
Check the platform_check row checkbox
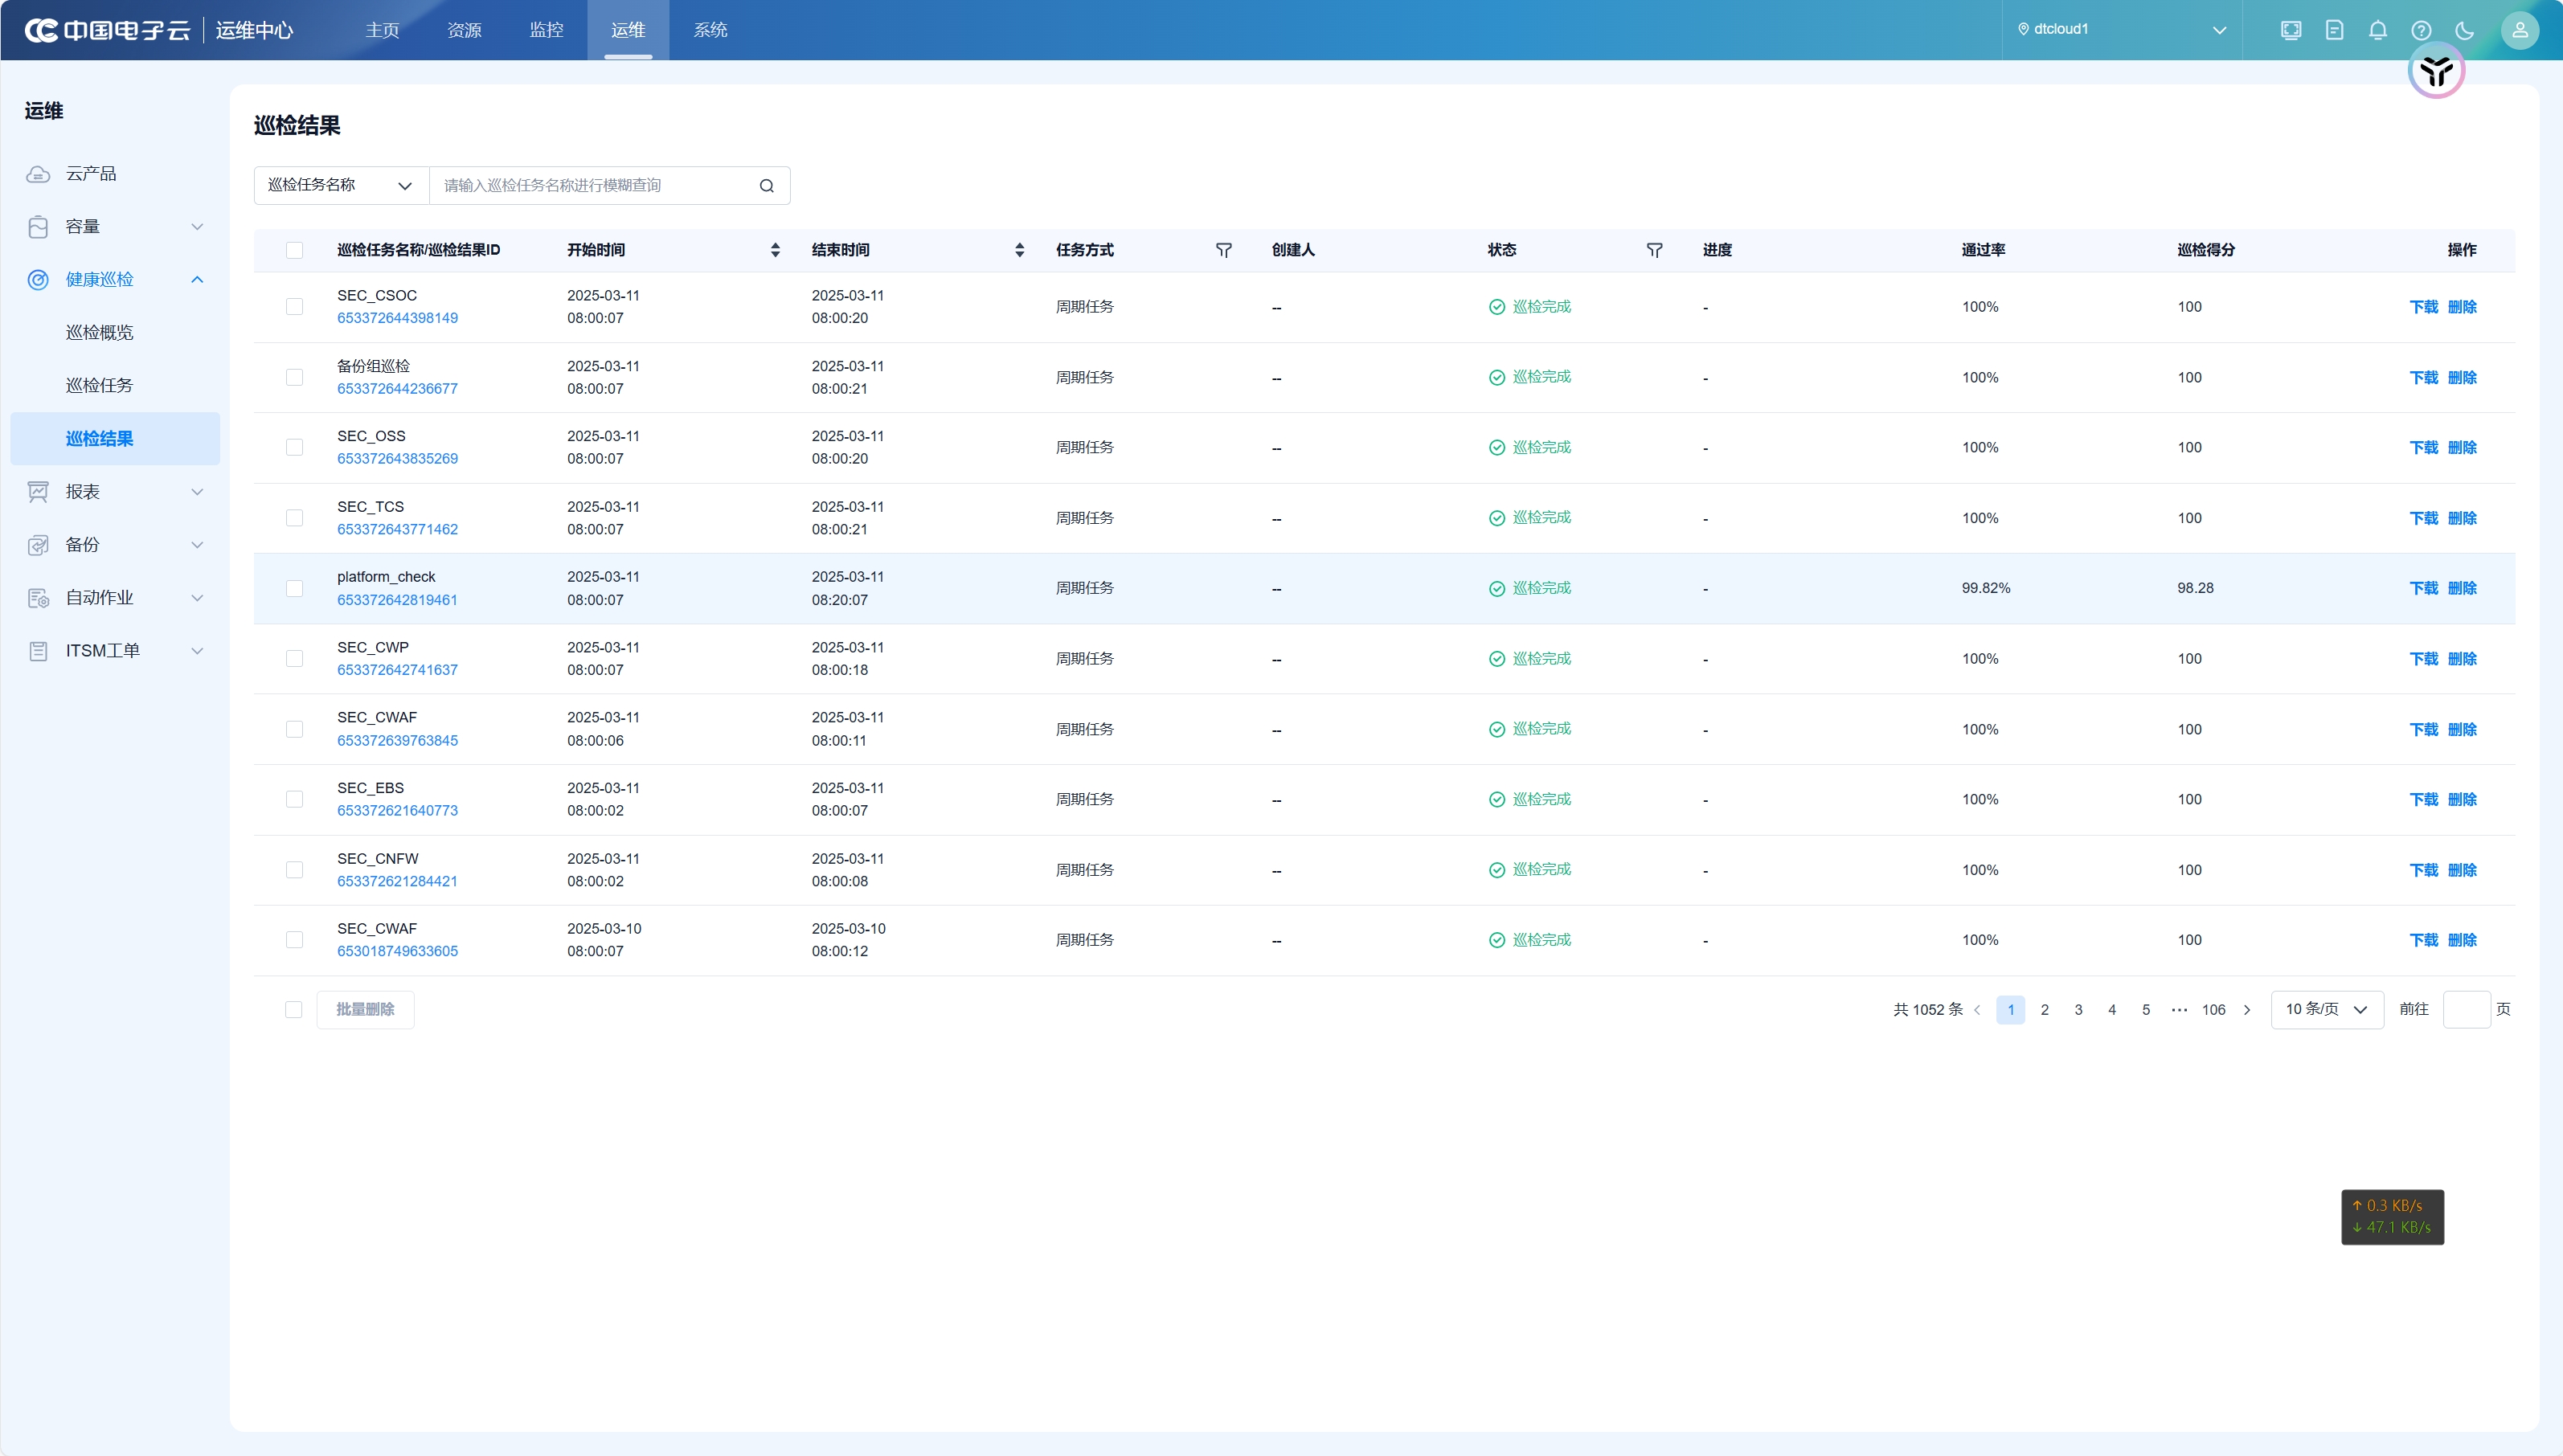coord(294,588)
